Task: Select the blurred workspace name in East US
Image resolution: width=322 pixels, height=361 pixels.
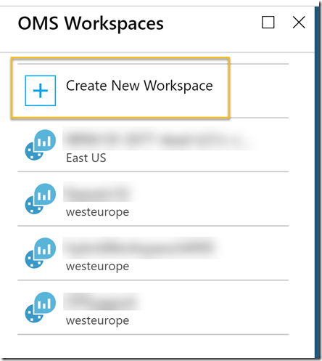Action: tap(160, 139)
